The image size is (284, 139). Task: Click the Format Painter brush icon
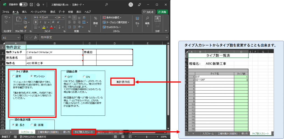25,27
